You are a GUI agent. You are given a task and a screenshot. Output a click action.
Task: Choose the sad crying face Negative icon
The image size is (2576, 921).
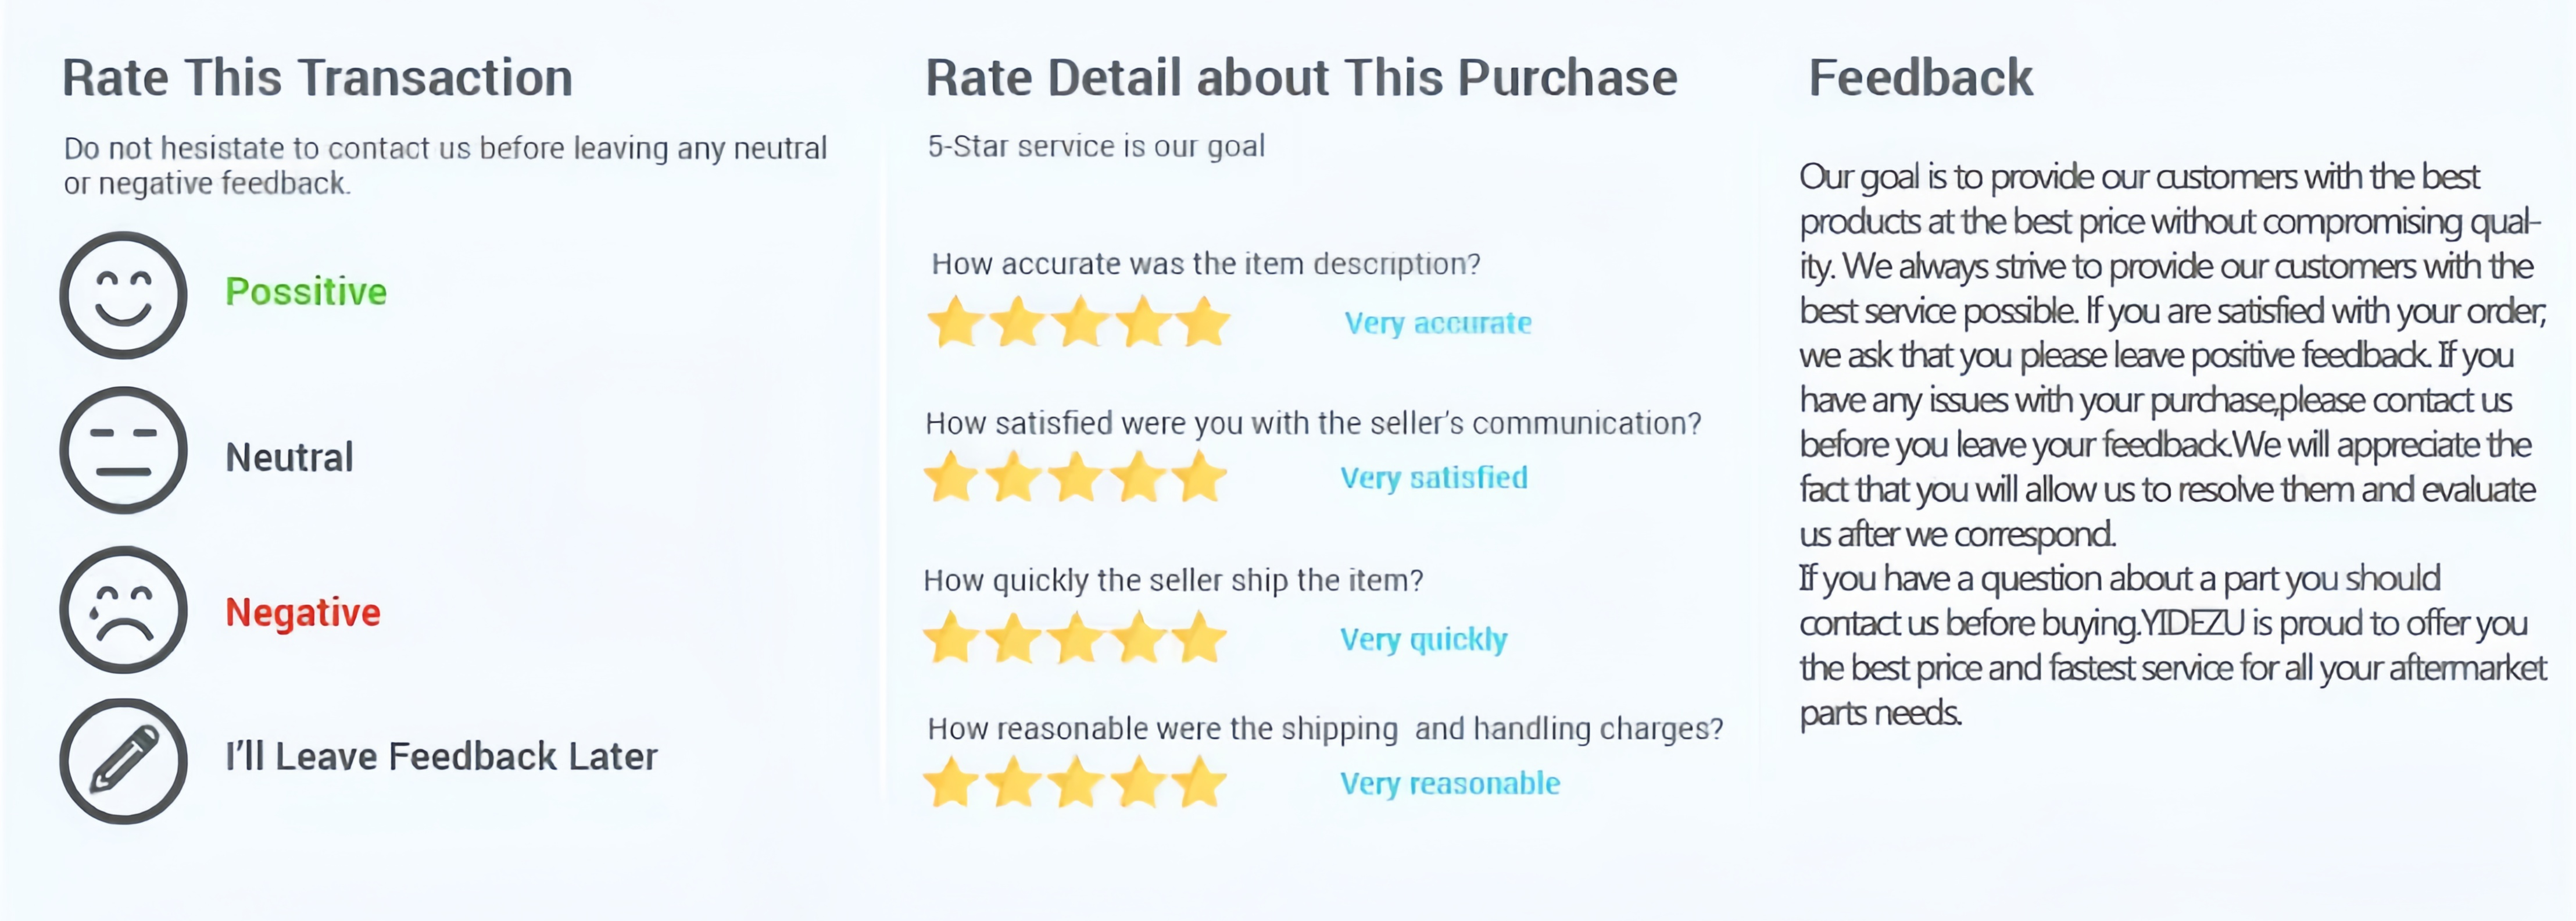(123, 610)
